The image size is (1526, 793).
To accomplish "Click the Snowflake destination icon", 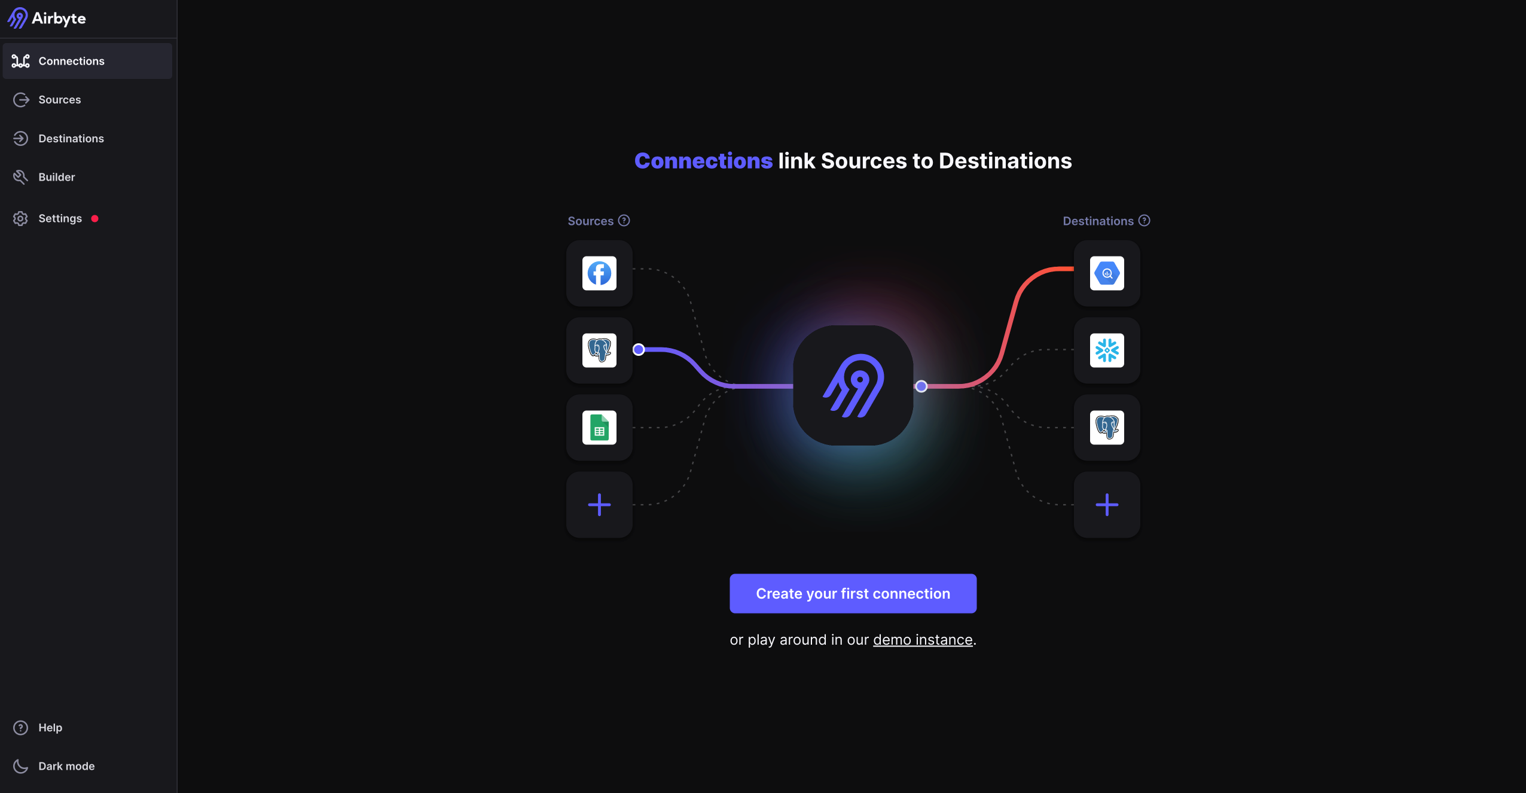I will click(x=1107, y=350).
